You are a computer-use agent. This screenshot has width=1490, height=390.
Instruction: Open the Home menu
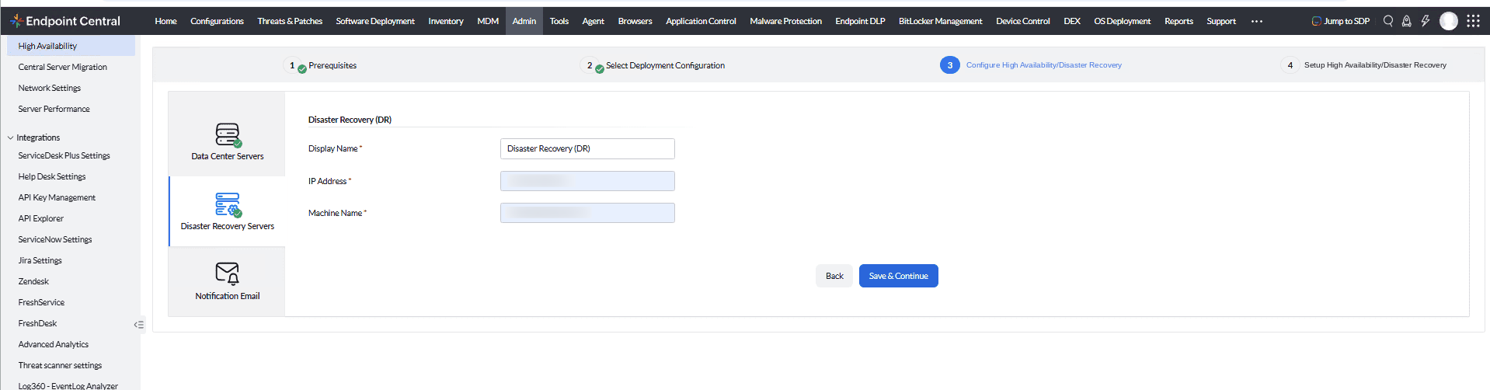tap(165, 21)
